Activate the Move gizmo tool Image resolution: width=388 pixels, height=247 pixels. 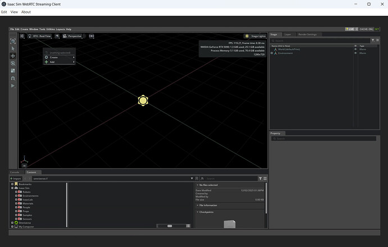click(13, 56)
